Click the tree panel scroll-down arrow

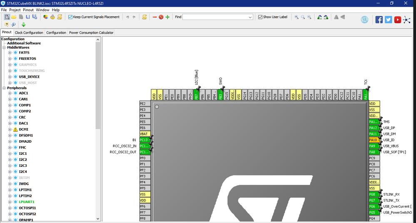[98, 219]
